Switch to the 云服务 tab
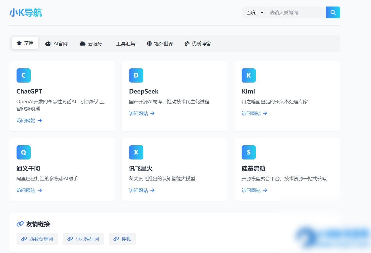The image size is (371, 253). (x=91, y=43)
